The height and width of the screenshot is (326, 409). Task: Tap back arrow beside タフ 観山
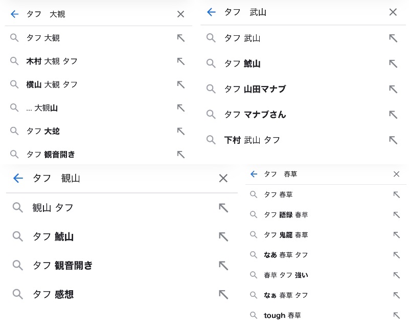[18, 178]
